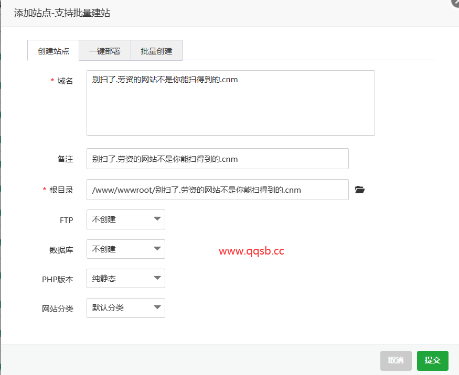Submit the form with 提交
Screen dimensions: 459x375
point(432,360)
